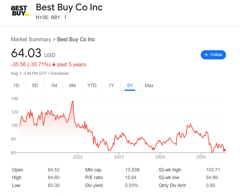This screenshot has width=240, height=196.
Task: Select the 1Y range tab
Action: click(111, 86)
